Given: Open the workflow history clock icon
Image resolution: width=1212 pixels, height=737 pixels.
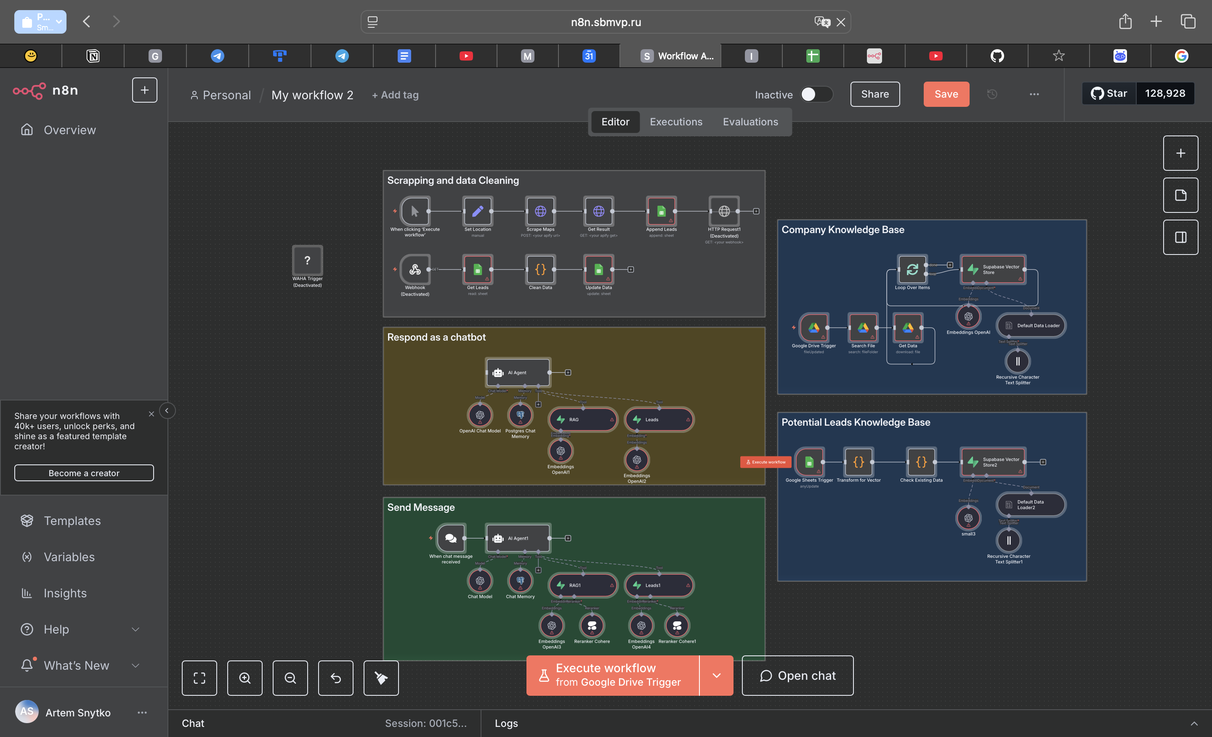Looking at the screenshot, I should click(x=991, y=94).
